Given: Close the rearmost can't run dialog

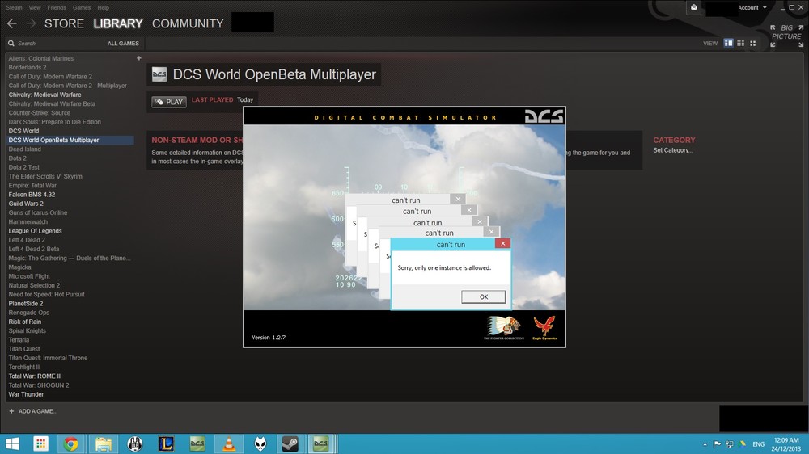Looking at the screenshot, I should click(x=458, y=199).
